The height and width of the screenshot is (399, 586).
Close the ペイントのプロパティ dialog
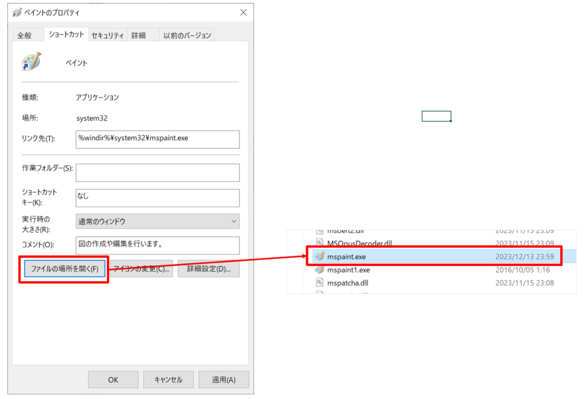pos(243,13)
